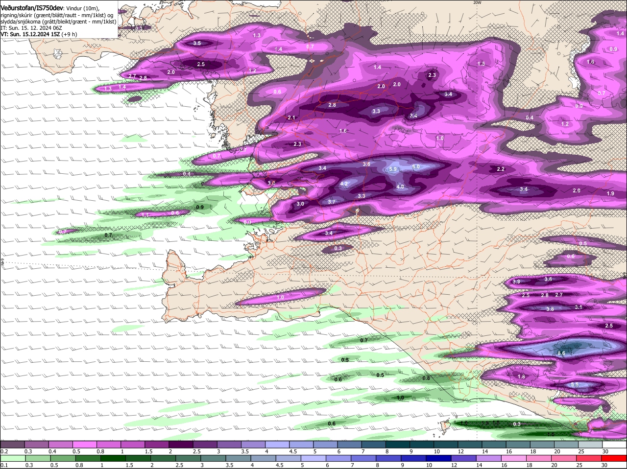Select the darkest green 1 mm rain swatch
Viewport: 627px width, 469px height.
[x=113, y=458]
